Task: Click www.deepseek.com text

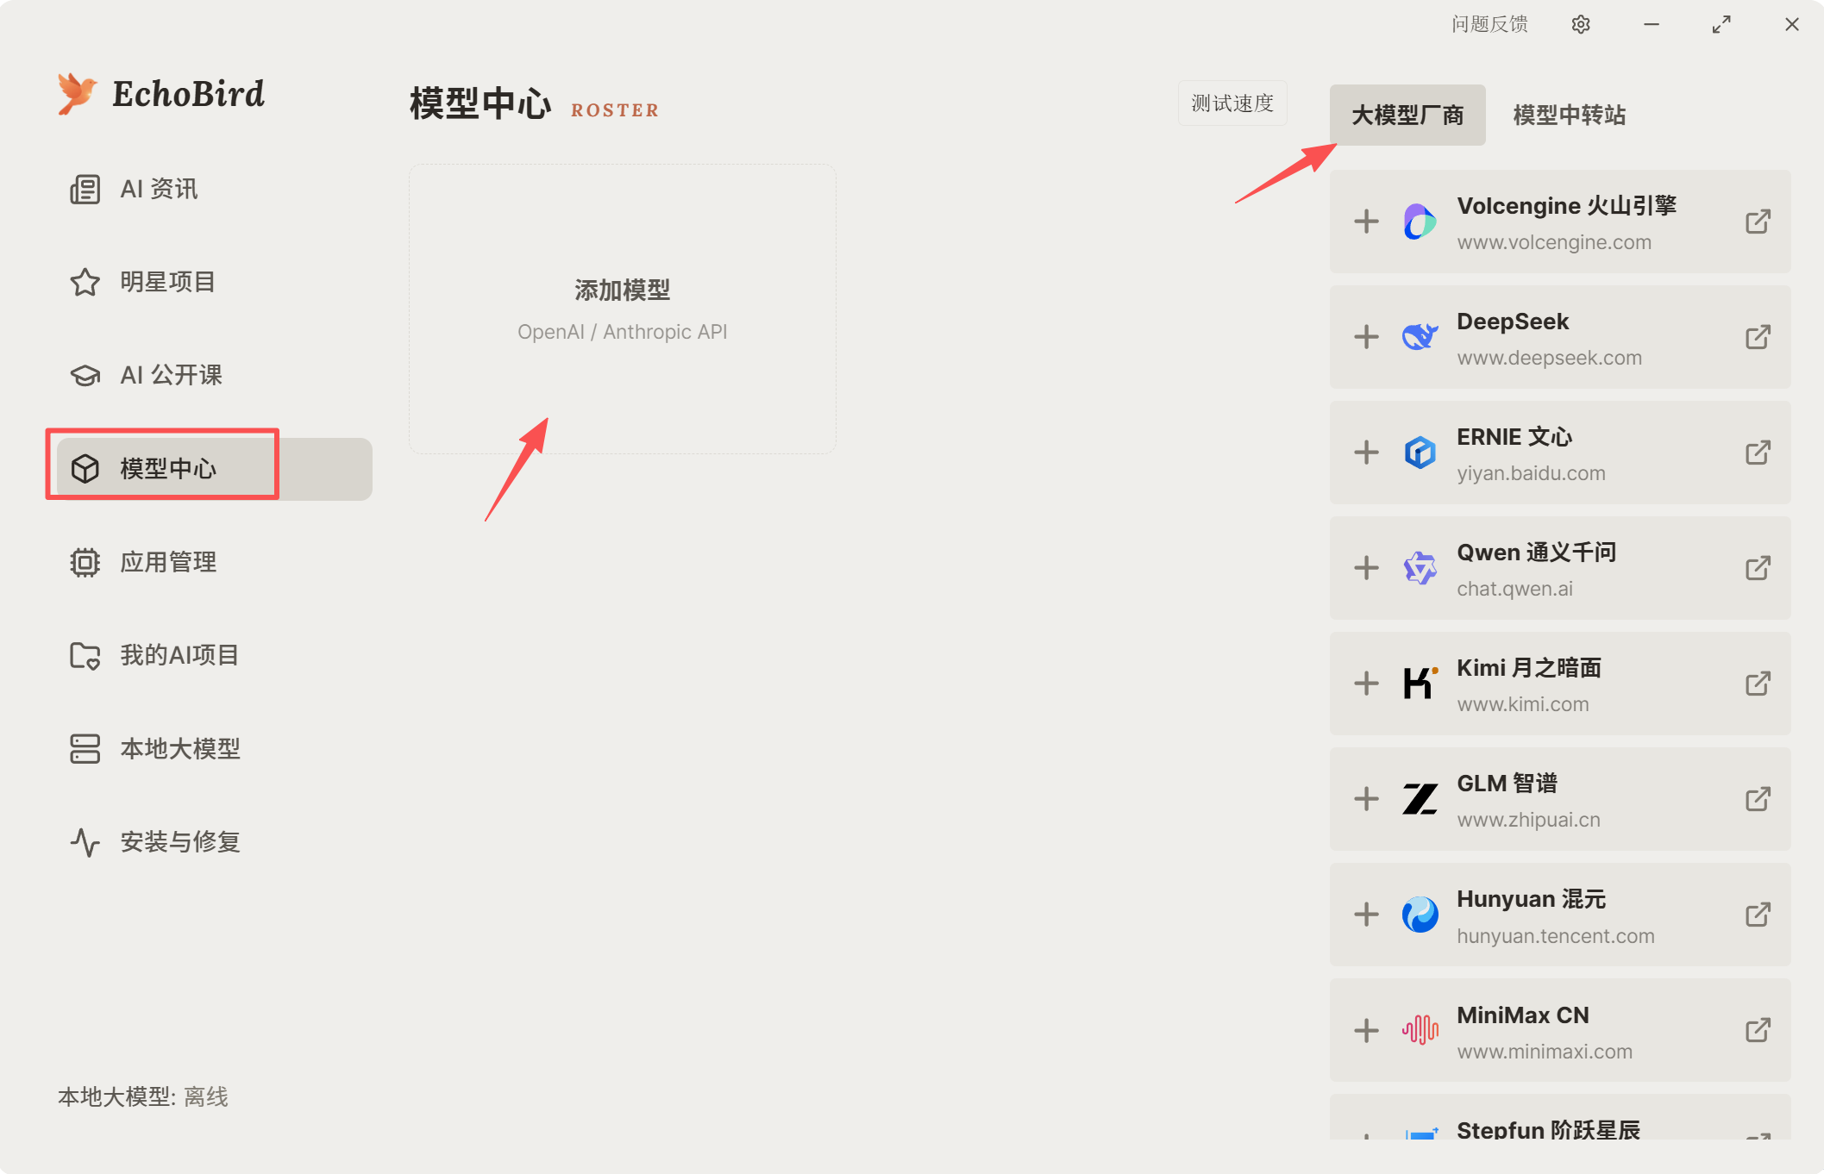Action: pos(1549,358)
